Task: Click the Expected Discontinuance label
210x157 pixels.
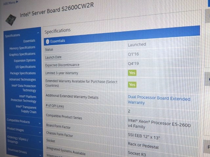Action: point(62,65)
